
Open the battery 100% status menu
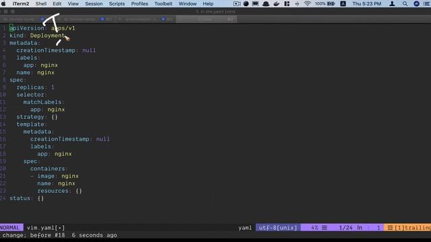[x=325, y=3]
